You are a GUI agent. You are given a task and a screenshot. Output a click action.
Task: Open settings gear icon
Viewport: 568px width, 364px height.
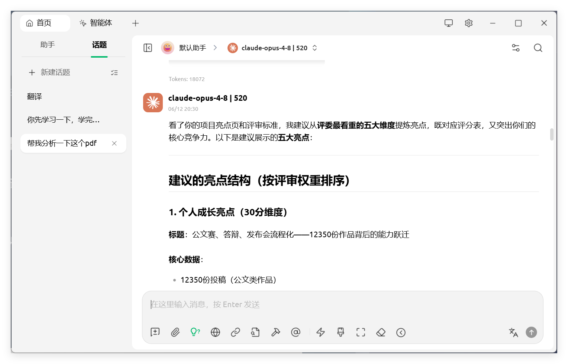point(469,23)
